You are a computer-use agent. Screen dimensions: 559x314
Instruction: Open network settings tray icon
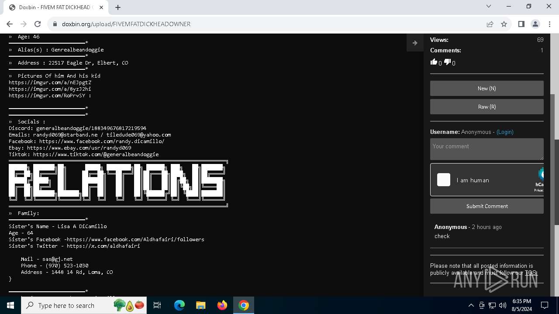click(x=492, y=305)
